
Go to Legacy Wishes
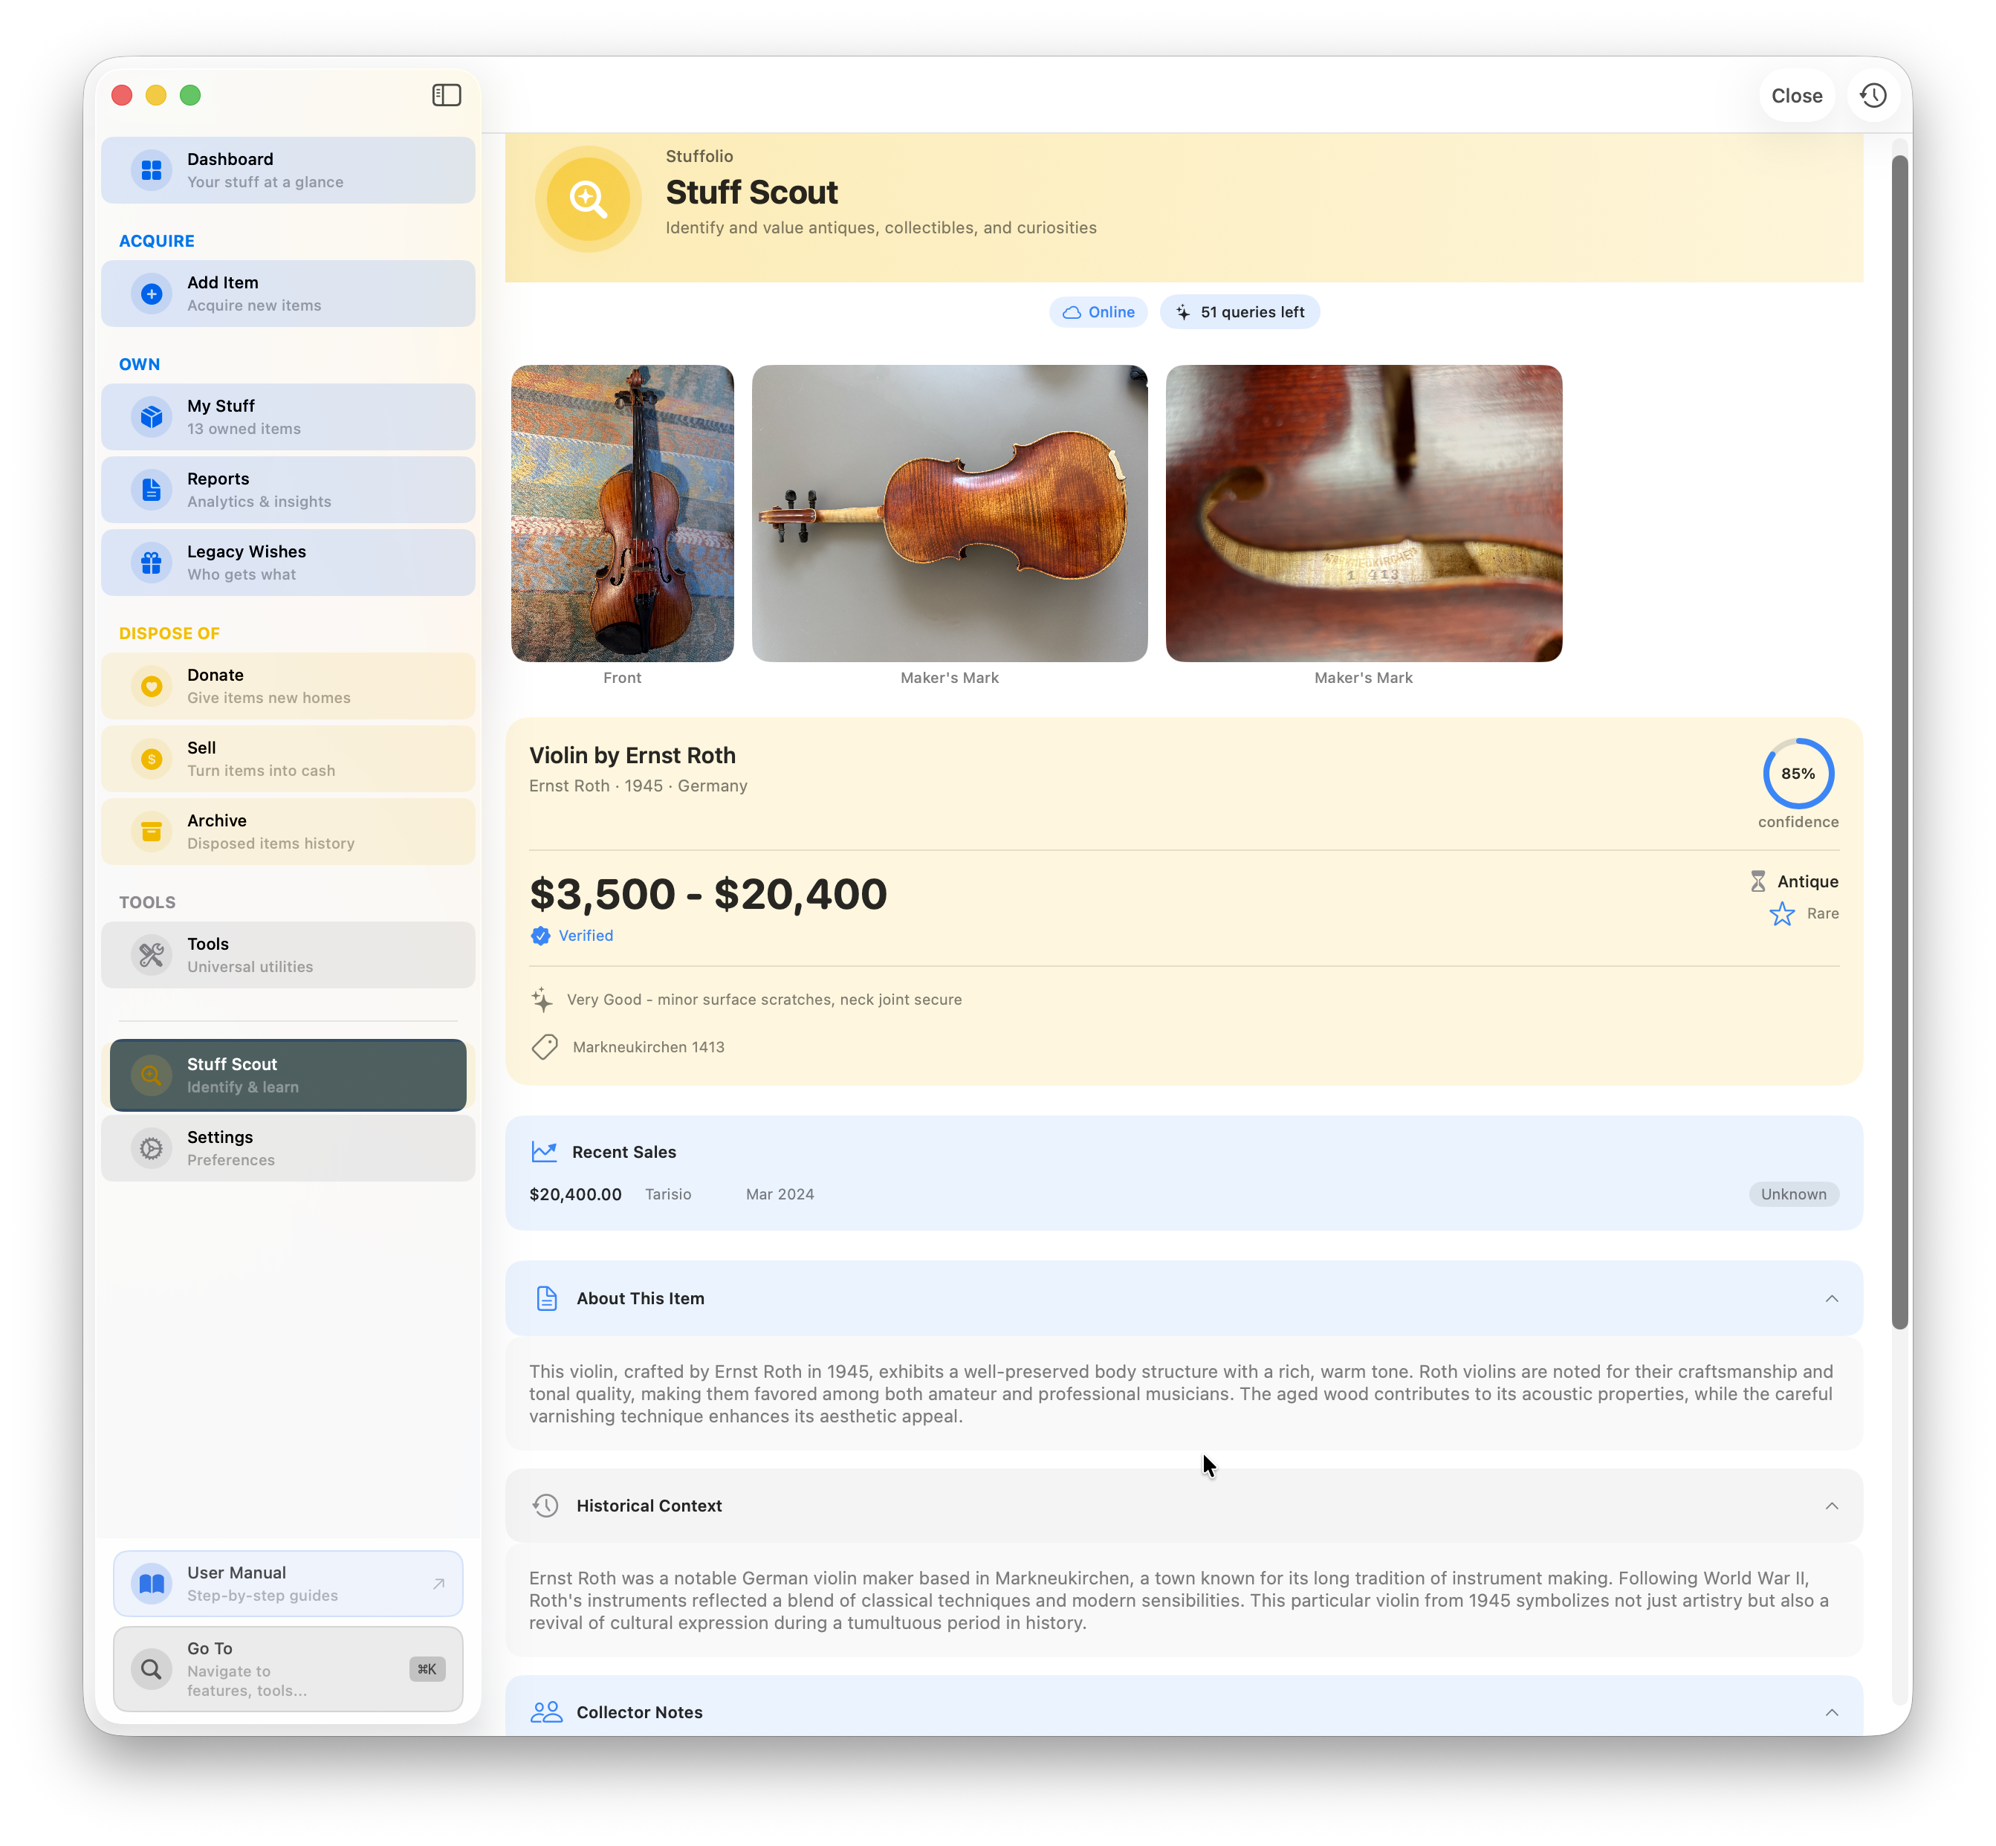click(288, 563)
